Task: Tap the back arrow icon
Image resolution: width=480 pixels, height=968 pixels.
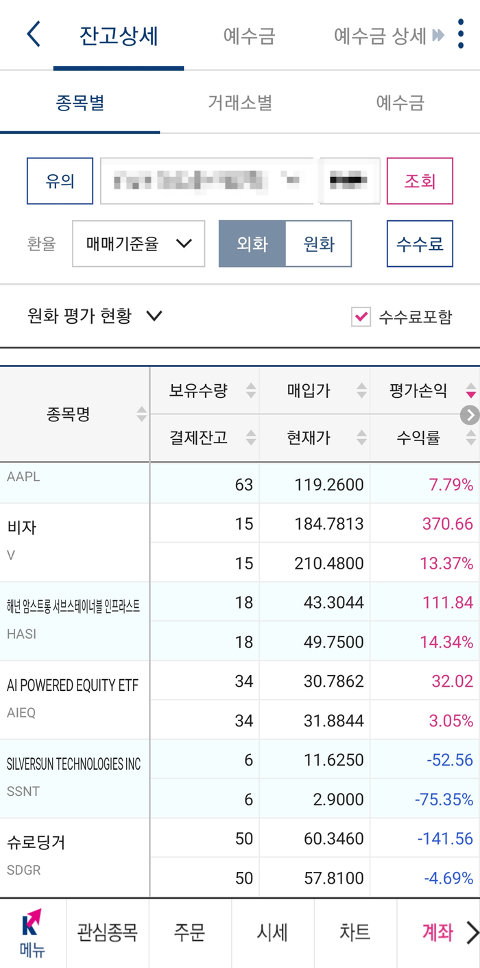Action: pyautogui.click(x=33, y=34)
